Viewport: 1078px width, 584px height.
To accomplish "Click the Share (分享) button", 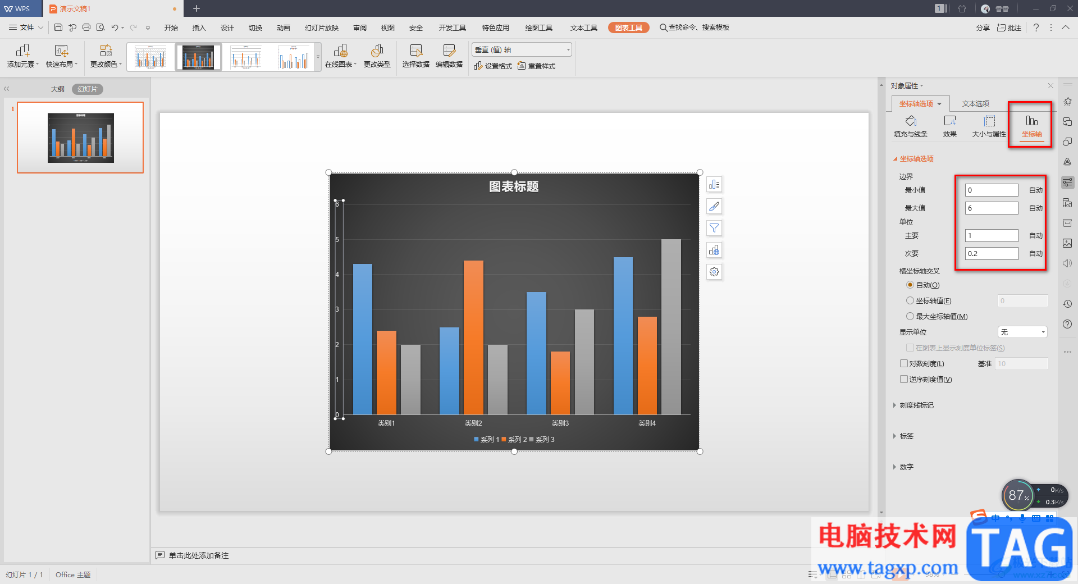I will [983, 28].
